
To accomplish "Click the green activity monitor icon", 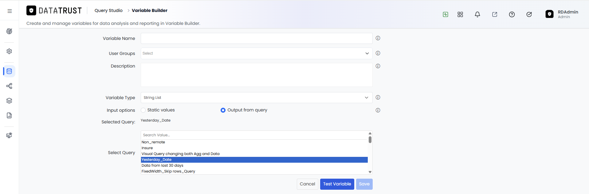I will [x=446, y=14].
